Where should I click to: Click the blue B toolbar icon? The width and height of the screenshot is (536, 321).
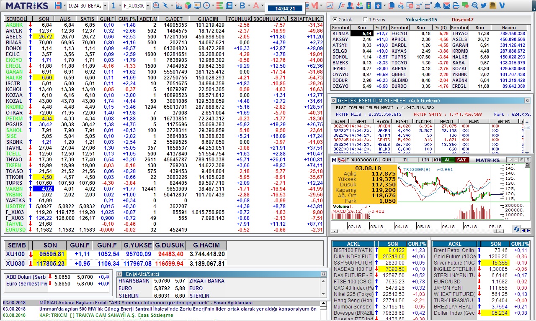coord(242,5)
